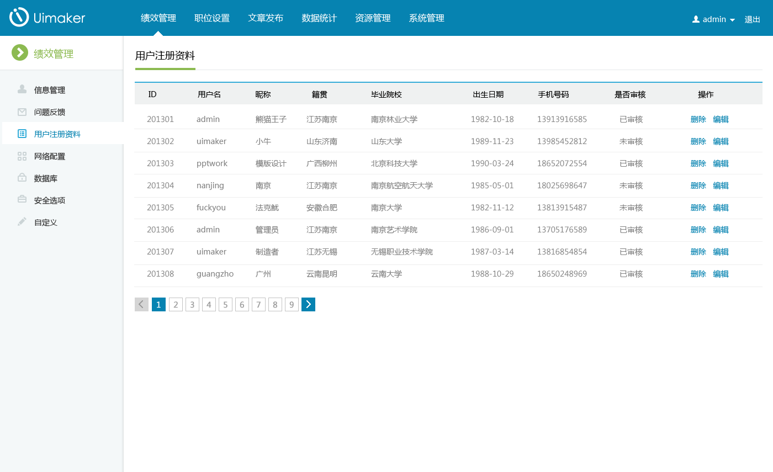773x472 pixels.
Task: Edit the row with ID 201305
Action: pos(721,208)
